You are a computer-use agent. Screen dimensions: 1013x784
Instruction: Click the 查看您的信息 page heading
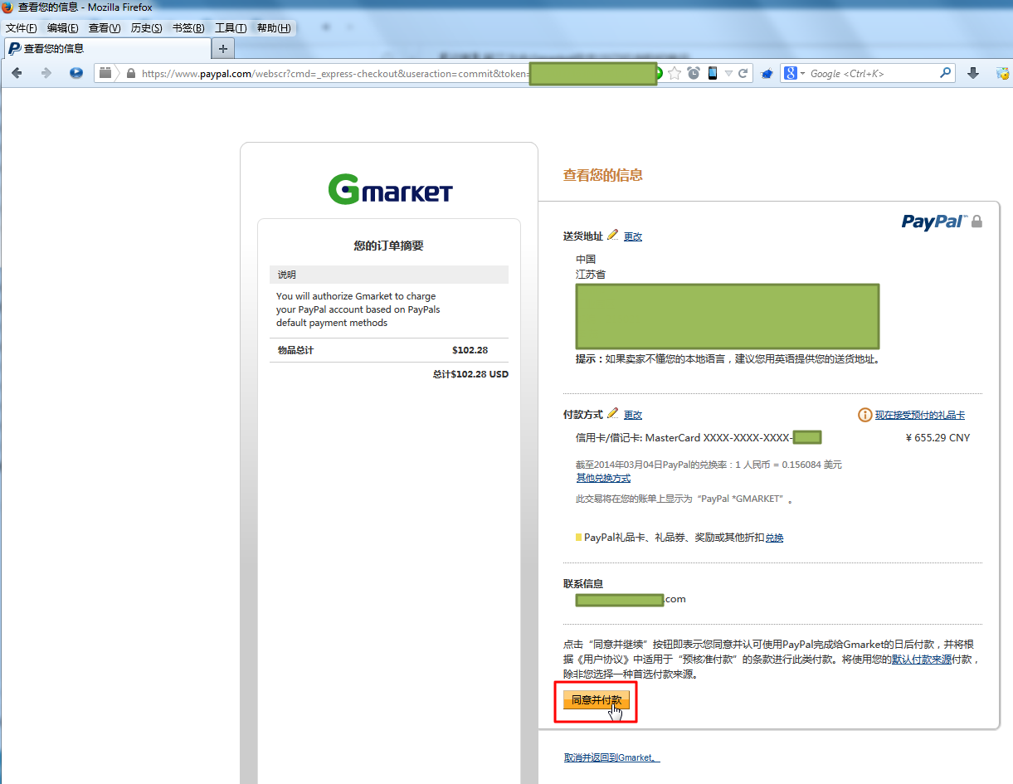[603, 175]
